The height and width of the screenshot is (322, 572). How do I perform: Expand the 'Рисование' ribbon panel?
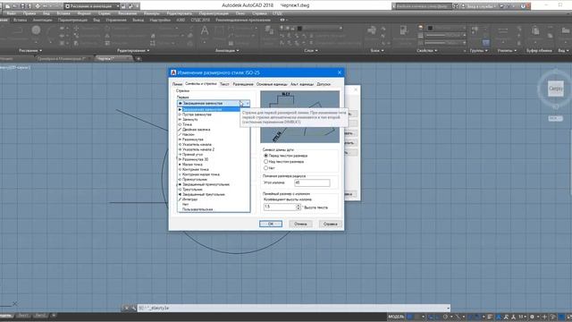(30, 51)
